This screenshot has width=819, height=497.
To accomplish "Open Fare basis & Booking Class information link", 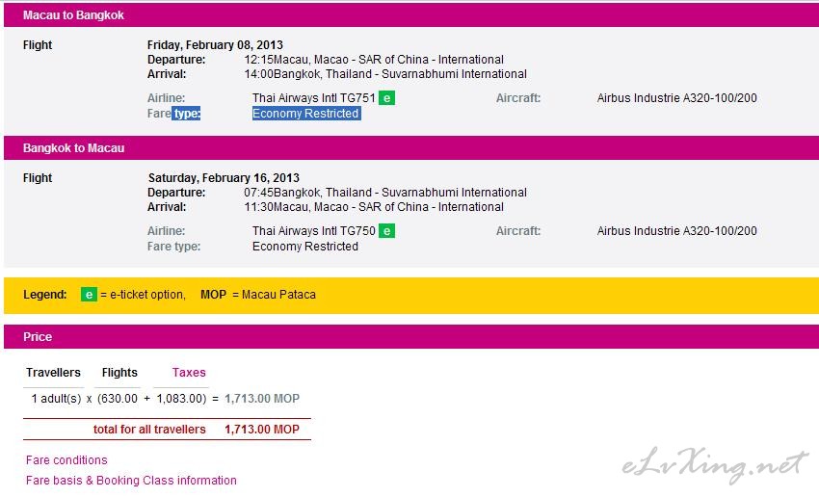I will pos(131,481).
